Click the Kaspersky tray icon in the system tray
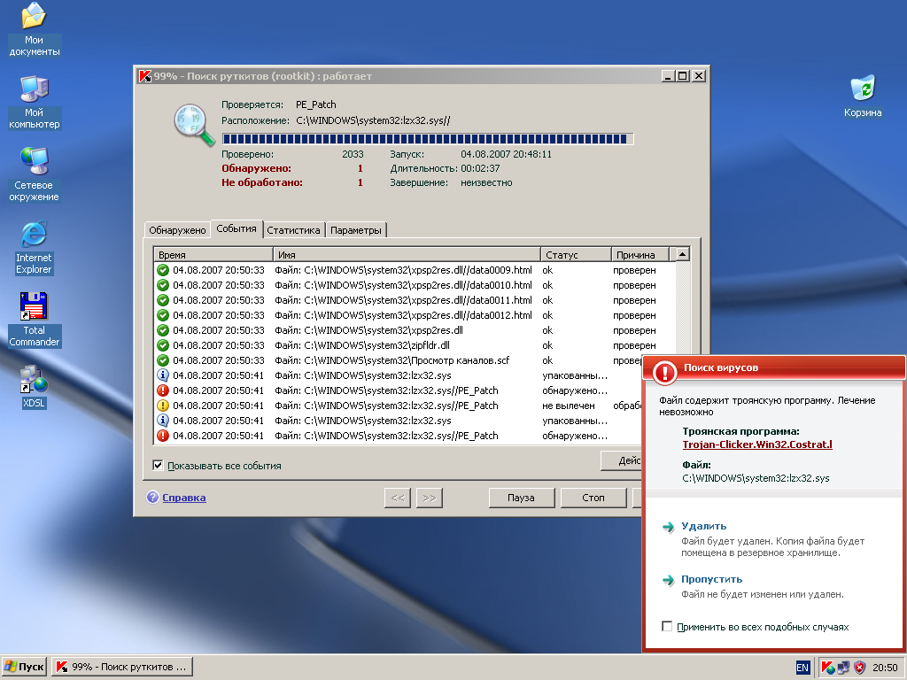The height and width of the screenshot is (680, 907). coord(828,668)
